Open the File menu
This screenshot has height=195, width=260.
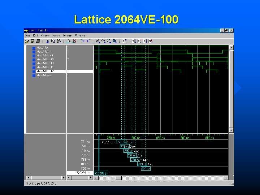(x=27, y=36)
